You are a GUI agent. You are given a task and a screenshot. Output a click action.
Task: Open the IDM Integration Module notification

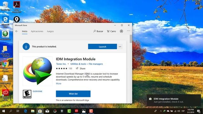pyautogui.click(x=174, y=100)
